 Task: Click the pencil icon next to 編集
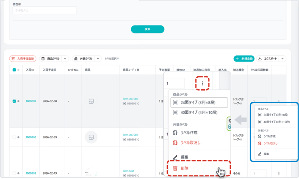175,157
